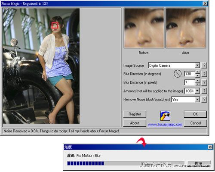
Task: Open help for Image Source
Action: (x=204, y=66)
